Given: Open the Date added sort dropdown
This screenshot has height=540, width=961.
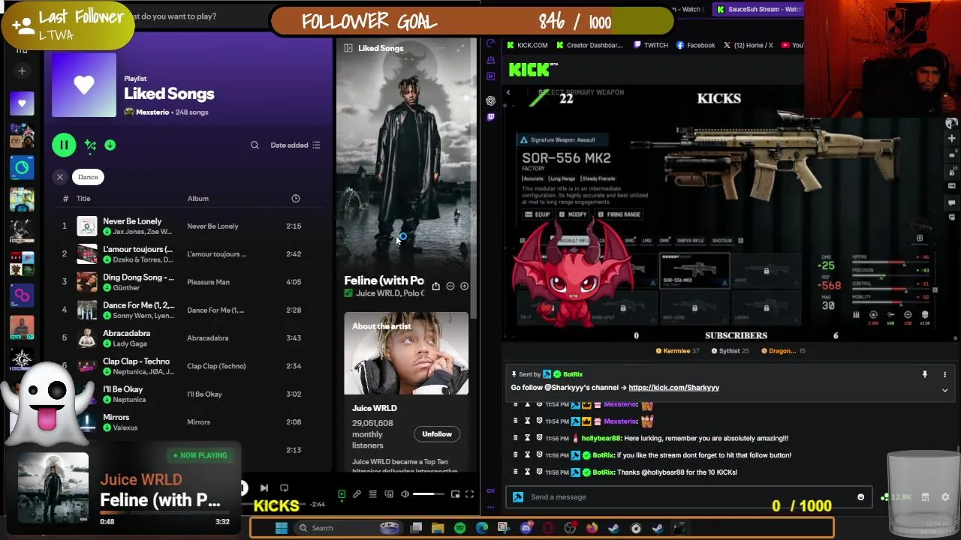Looking at the screenshot, I should click(295, 145).
